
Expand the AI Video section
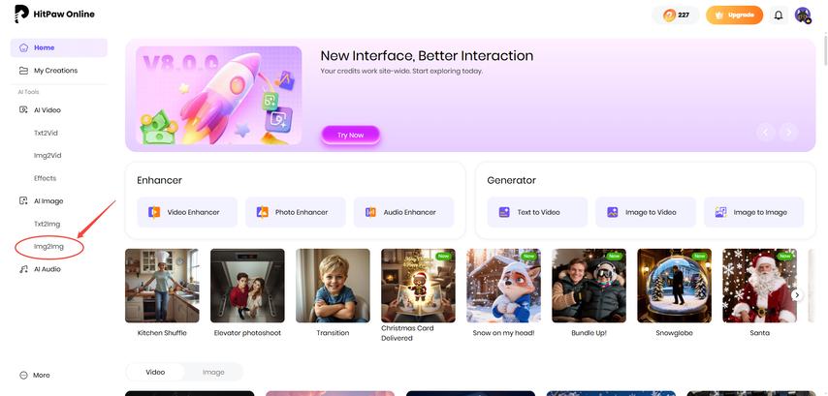(47, 110)
